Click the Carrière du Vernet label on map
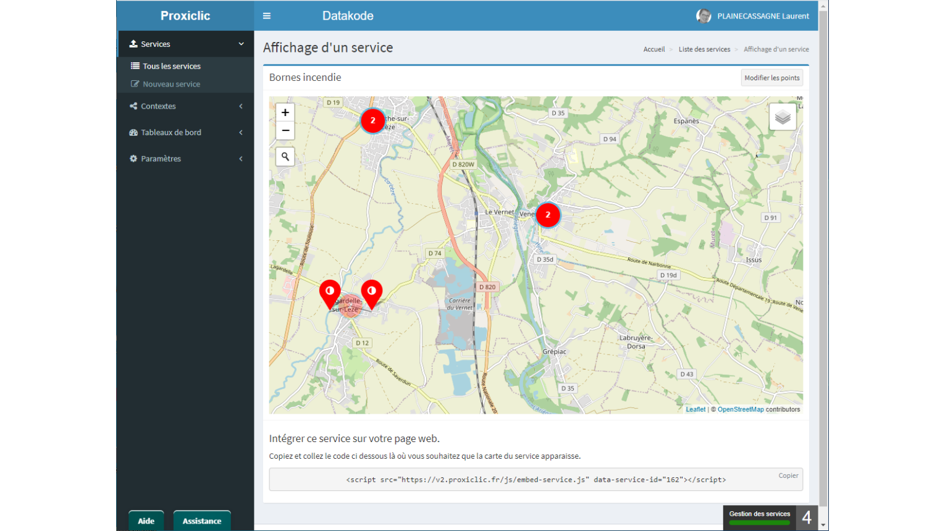945x531 pixels. 460,304
